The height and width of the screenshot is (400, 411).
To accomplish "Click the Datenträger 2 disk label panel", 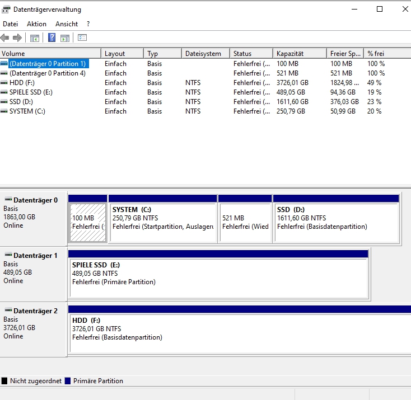I will tap(34, 330).
